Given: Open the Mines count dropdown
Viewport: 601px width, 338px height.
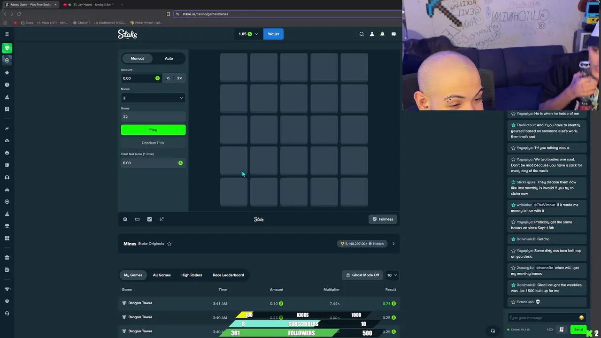Looking at the screenshot, I should 153,98.
